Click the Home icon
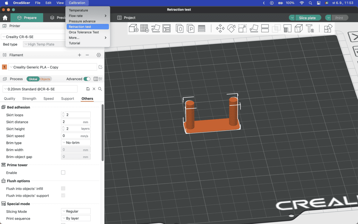The width and height of the screenshot is (358, 224). (x=5, y=18)
